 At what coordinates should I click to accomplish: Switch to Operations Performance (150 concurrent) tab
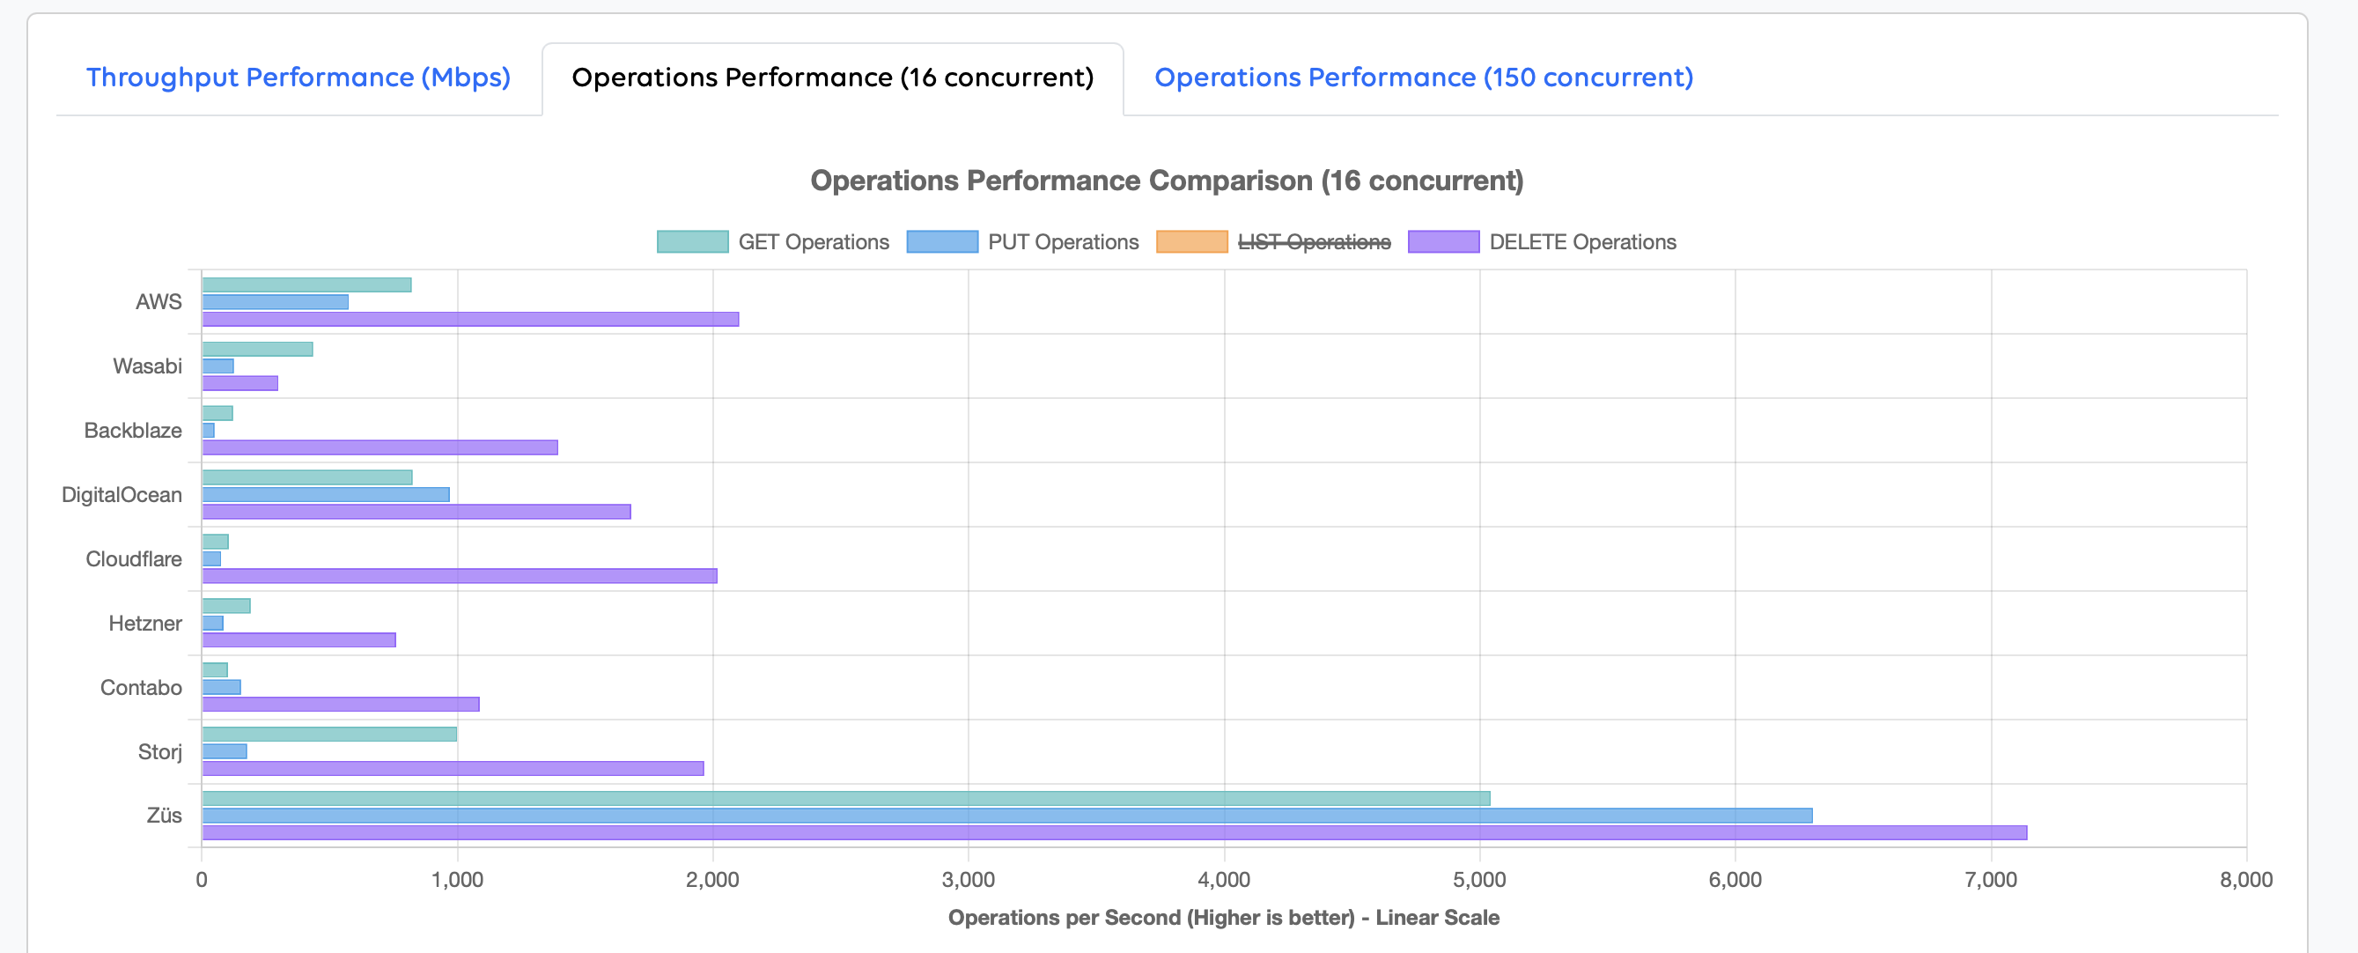(1423, 78)
